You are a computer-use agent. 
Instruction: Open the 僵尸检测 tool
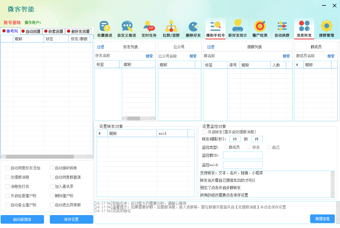click(260, 29)
